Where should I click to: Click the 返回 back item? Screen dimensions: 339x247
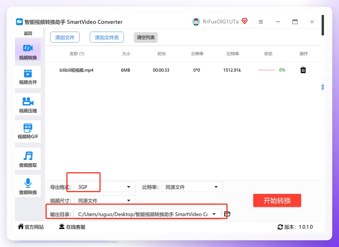click(28, 33)
